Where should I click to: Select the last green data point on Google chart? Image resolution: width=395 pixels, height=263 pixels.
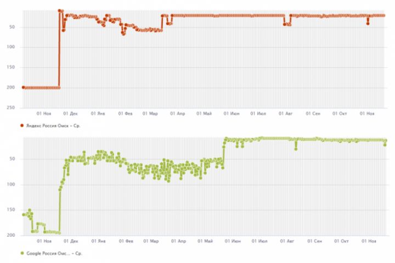pos(385,144)
